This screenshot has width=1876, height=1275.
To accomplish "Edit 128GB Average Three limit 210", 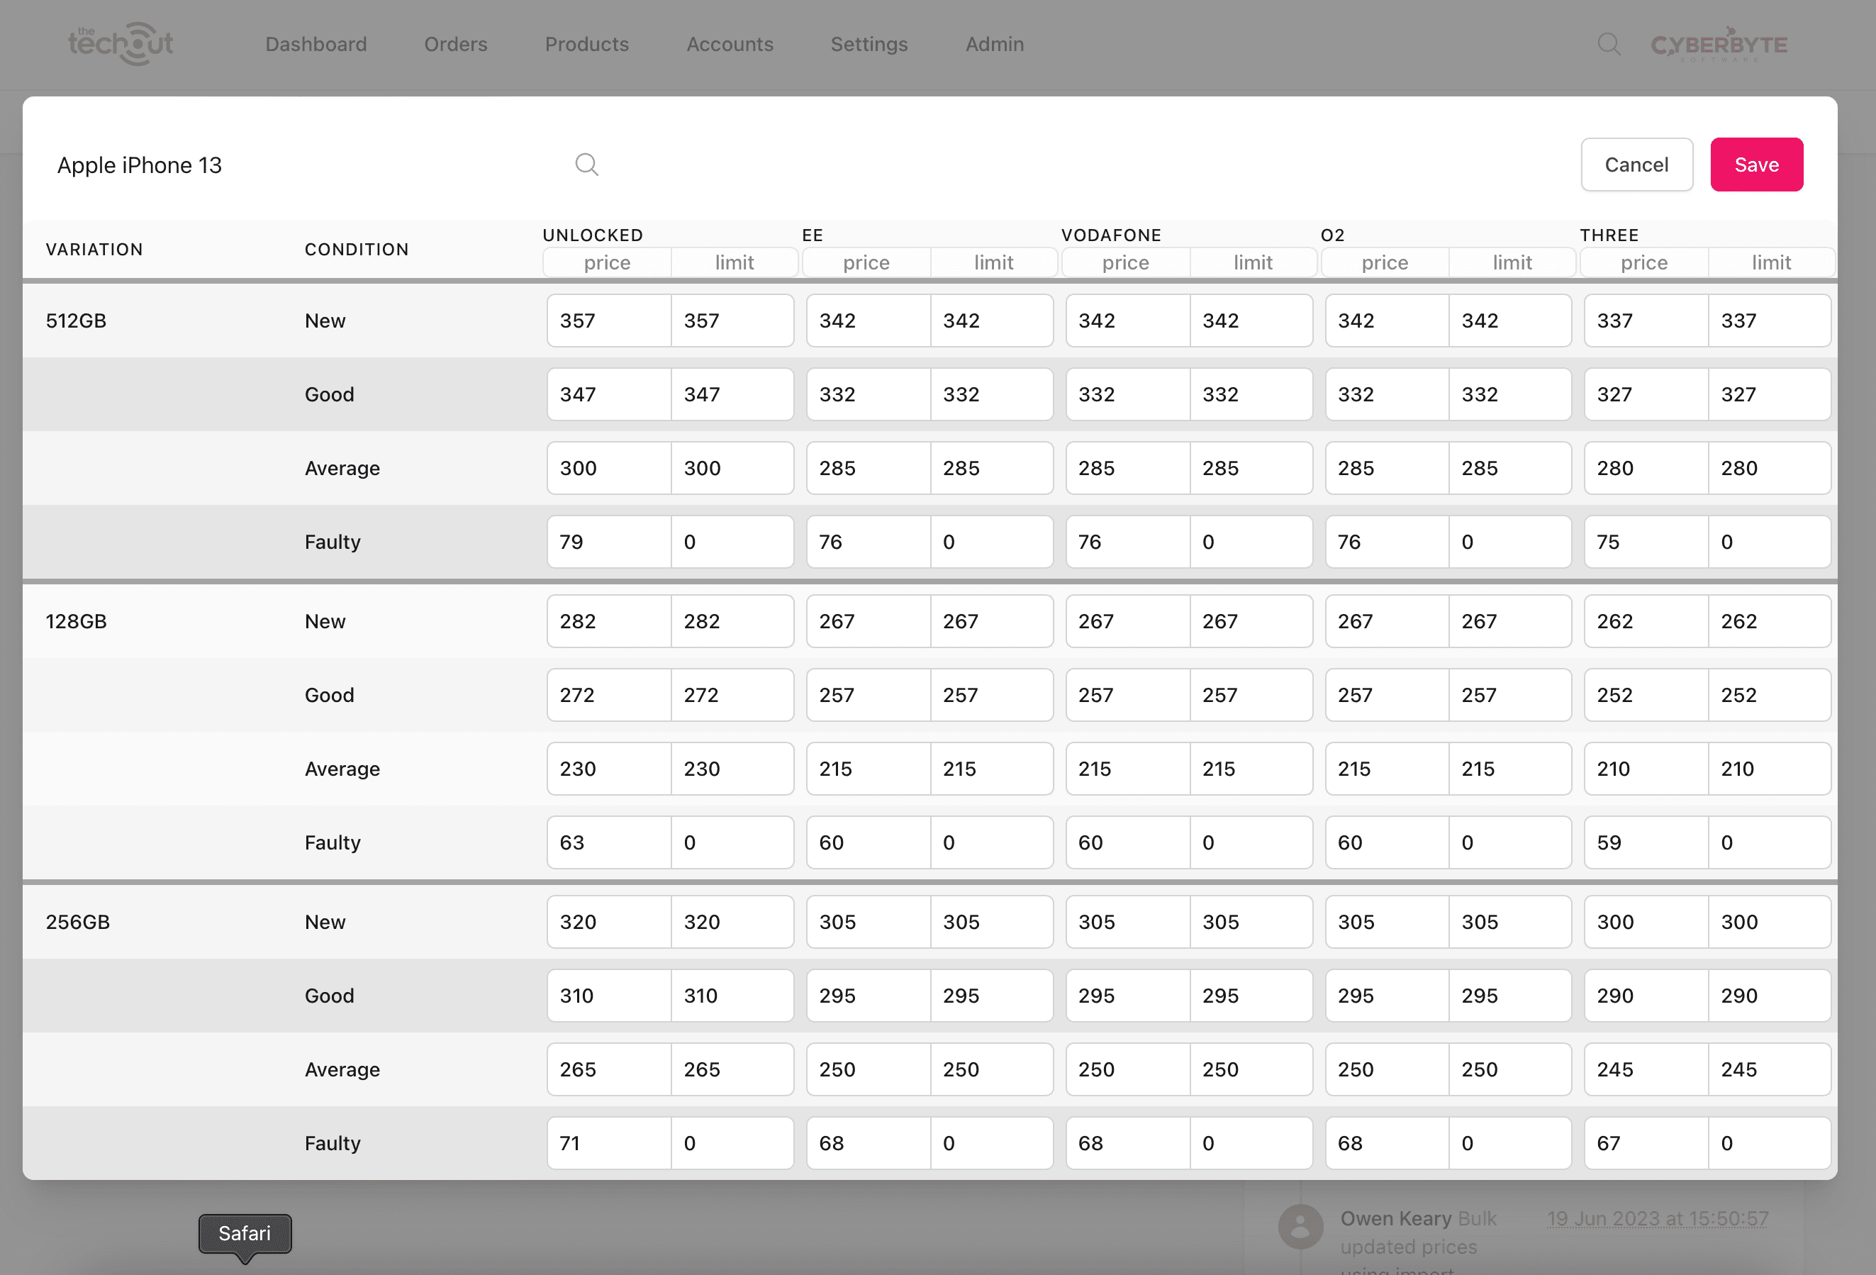I will (x=1770, y=769).
